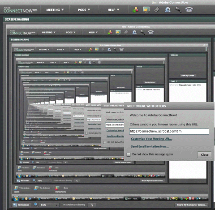Check 'Do not show this message again' in front dialog
The height and width of the screenshot is (210, 215).
click(129, 154)
